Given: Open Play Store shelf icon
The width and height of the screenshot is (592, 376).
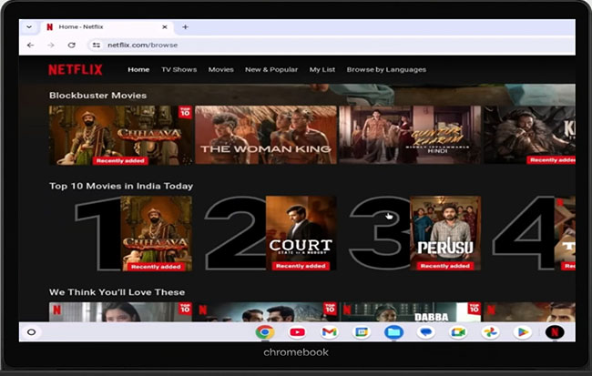Looking at the screenshot, I should coord(523,332).
